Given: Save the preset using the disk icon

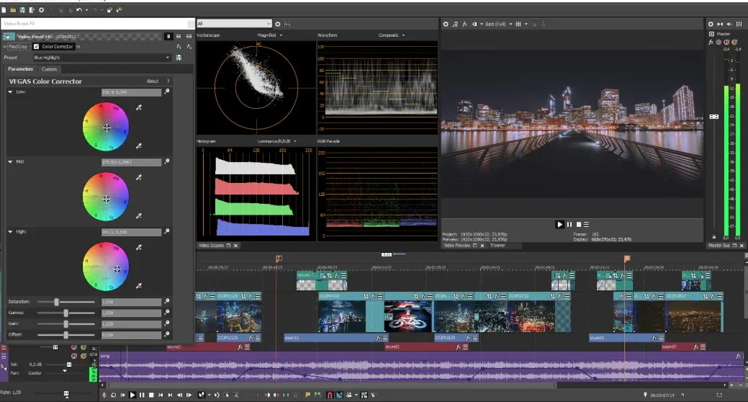Looking at the screenshot, I should coord(178,58).
